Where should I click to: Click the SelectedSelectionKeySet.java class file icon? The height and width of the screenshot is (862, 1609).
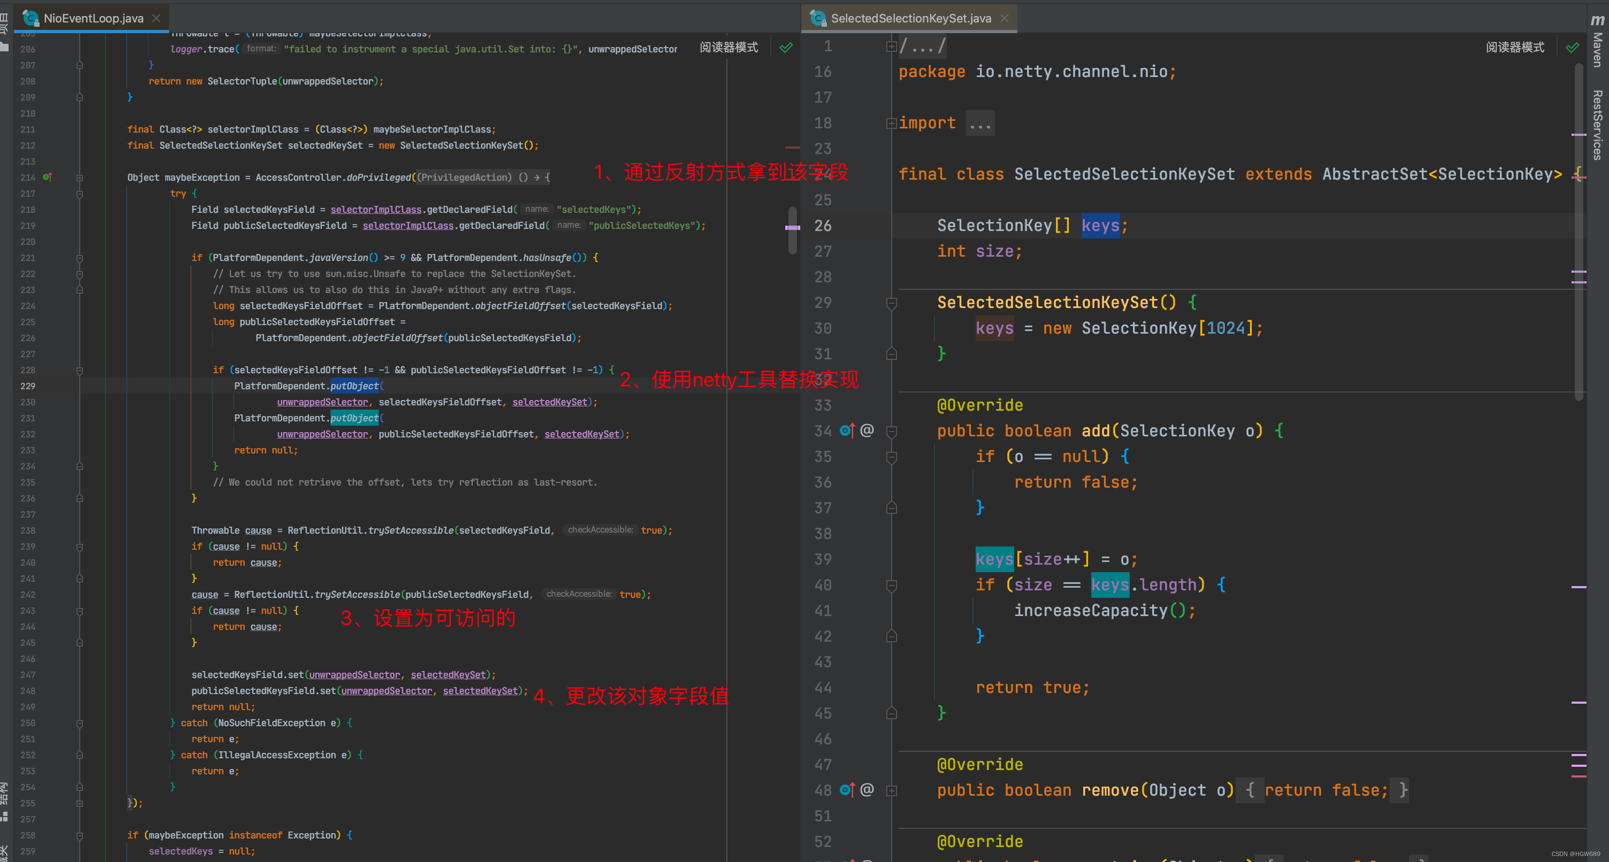pyautogui.click(x=818, y=18)
